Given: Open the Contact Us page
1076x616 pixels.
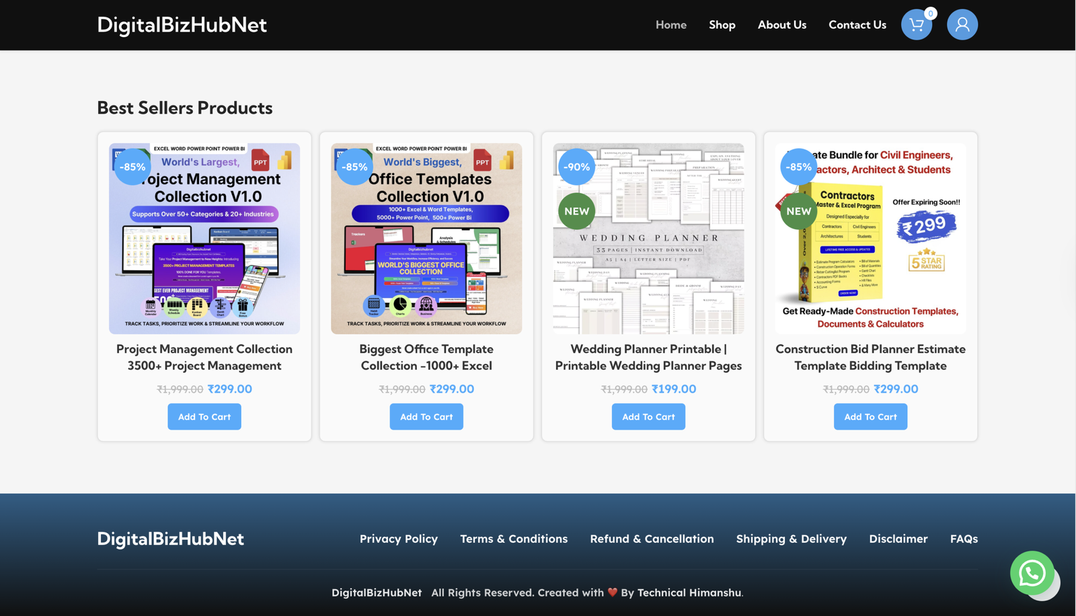Looking at the screenshot, I should click(x=857, y=25).
